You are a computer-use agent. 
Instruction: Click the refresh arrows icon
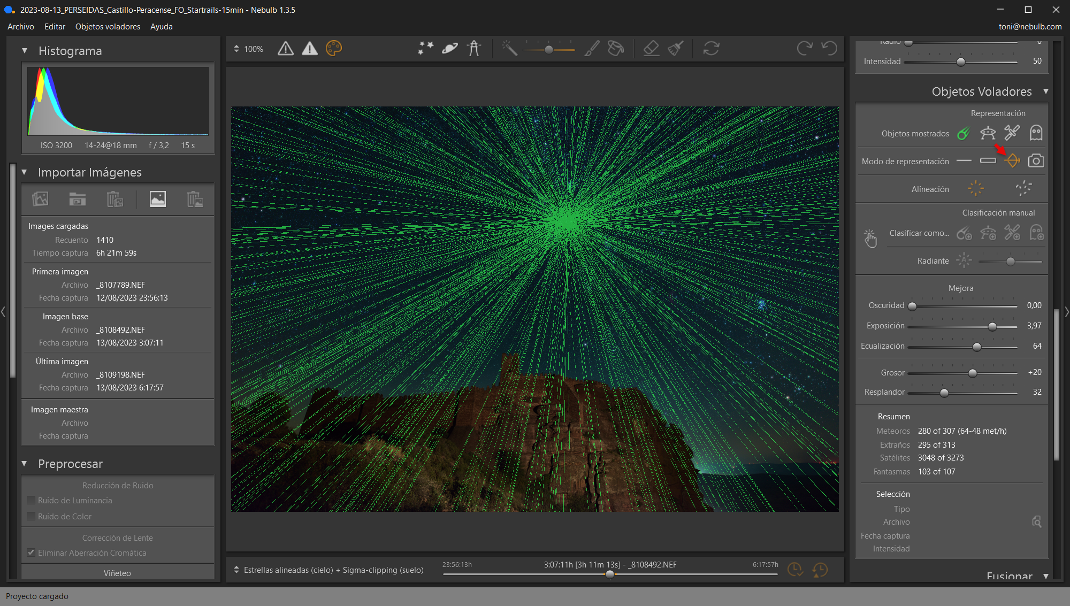(711, 49)
